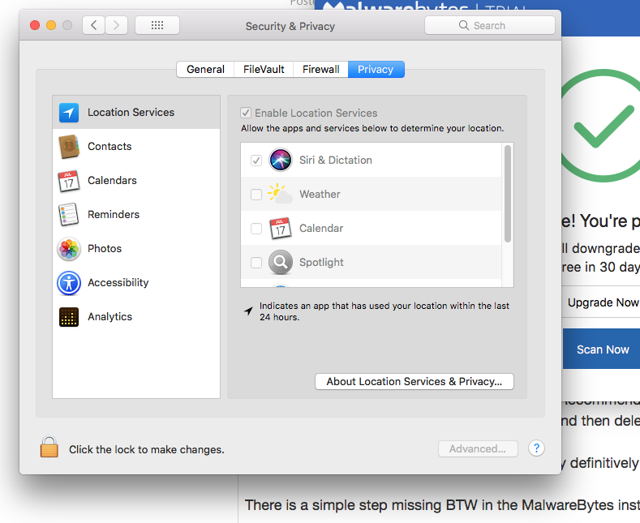Click the search magnifier icon
Image resolution: width=640 pixels, height=523 pixels.
[x=464, y=25]
